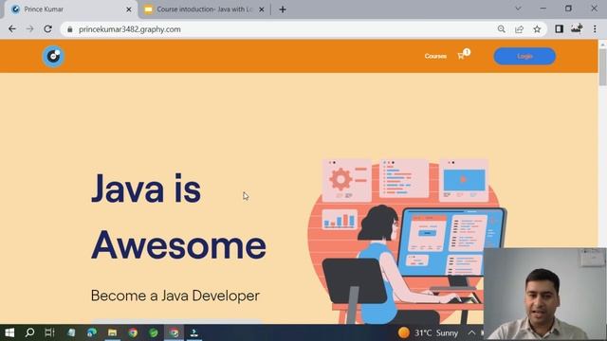Open Microsoft Edge from the taskbar
The width and height of the screenshot is (607, 341).
(92, 332)
